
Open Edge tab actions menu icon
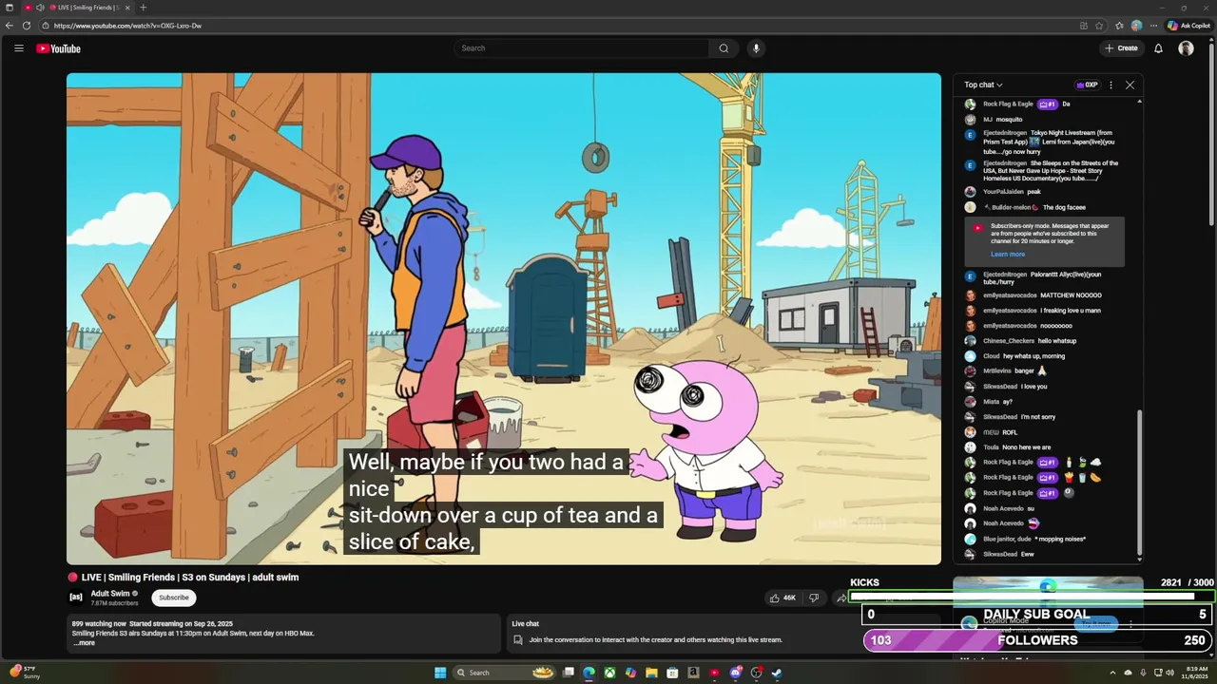tap(10, 8)
